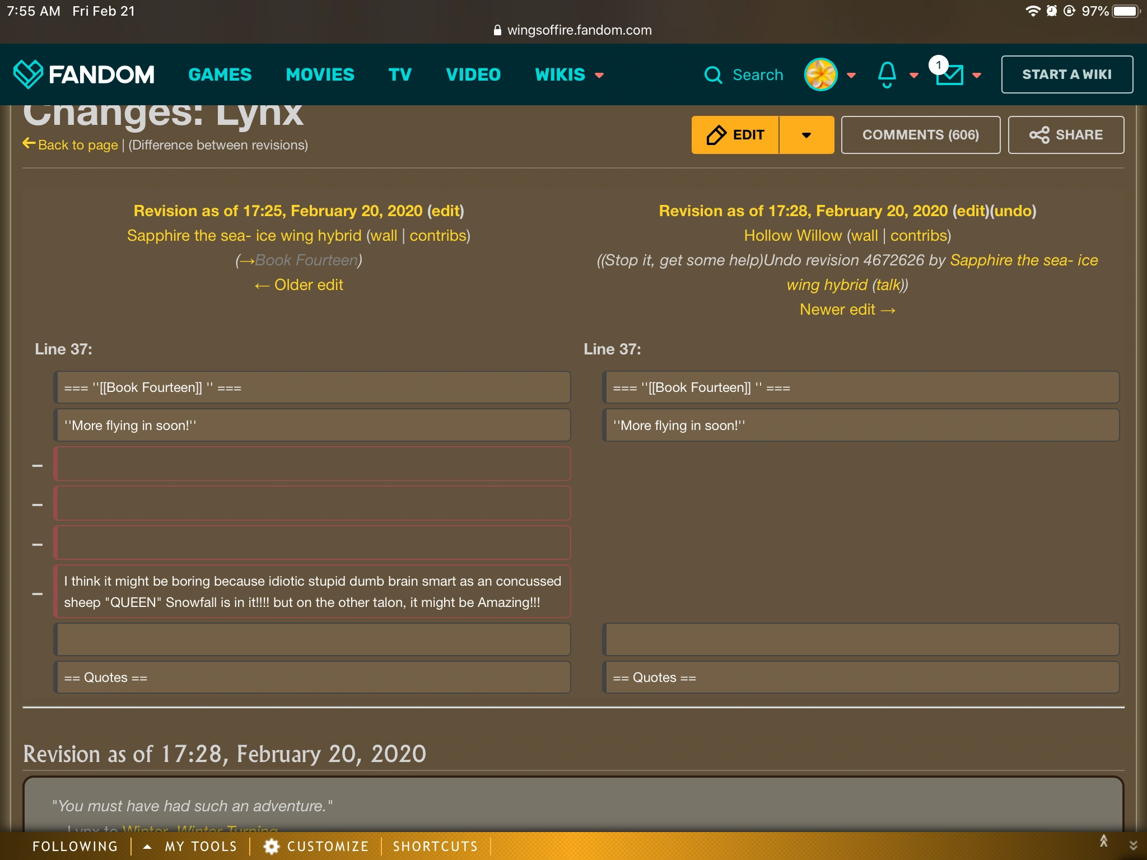The width and height of the screenshot is (1147, 860).
Task: Click the Share button
Action: tap(1066, 135)
